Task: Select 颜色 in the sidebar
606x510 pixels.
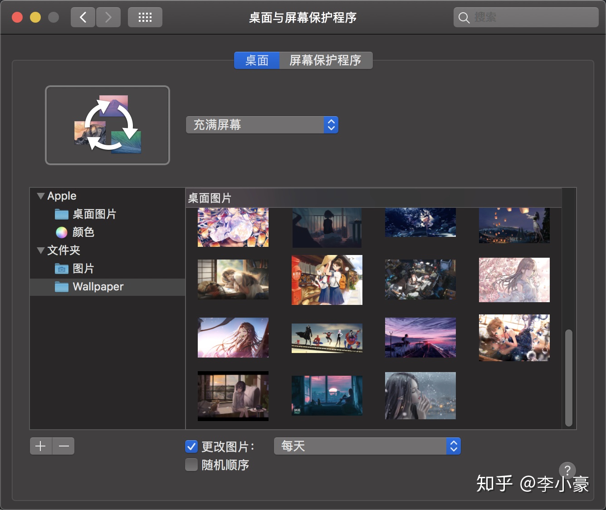Action: pyautogui.click(x=108, y=232)
